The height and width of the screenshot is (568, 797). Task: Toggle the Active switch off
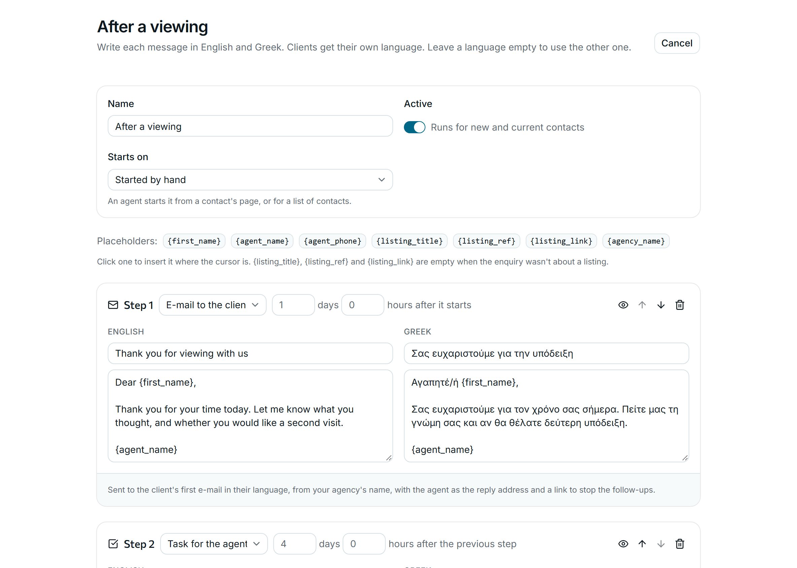tap(414, 127)
